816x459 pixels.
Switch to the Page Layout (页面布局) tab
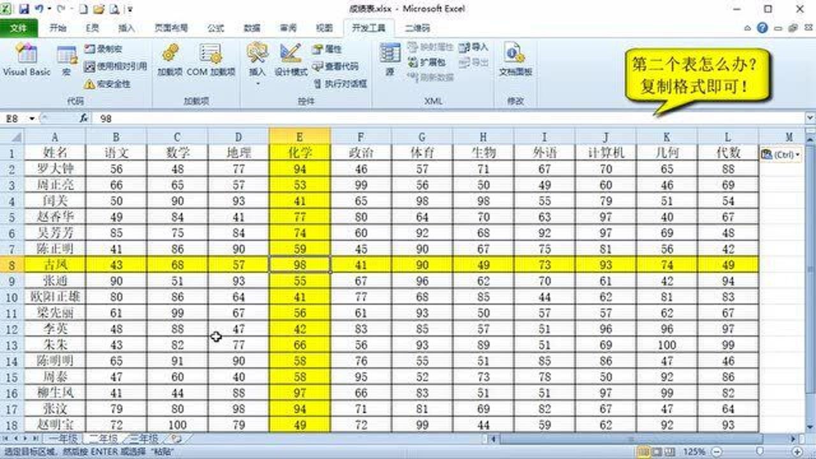[x=171, y=28]
